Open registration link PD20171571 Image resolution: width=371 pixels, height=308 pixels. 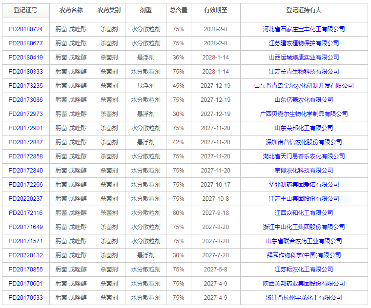tap(25, 241)
